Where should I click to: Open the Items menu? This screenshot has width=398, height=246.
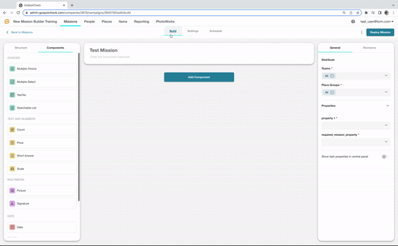pyautogui.click(x=123, y=22)
